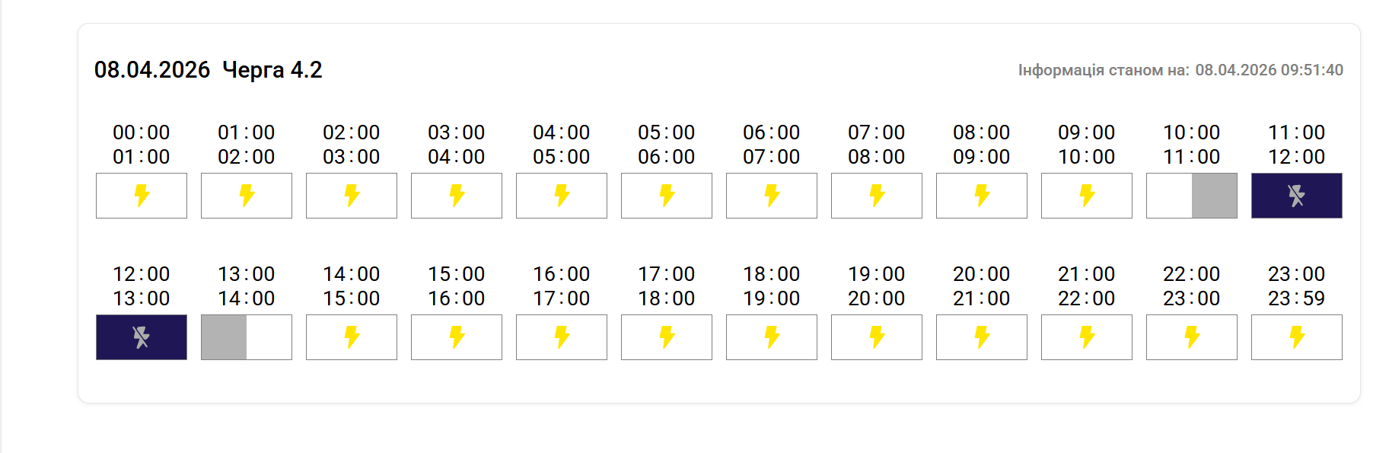The image size is (1373, 453).
Task: Click the 16:00 17:00 time label
Action: coord(562,286)
